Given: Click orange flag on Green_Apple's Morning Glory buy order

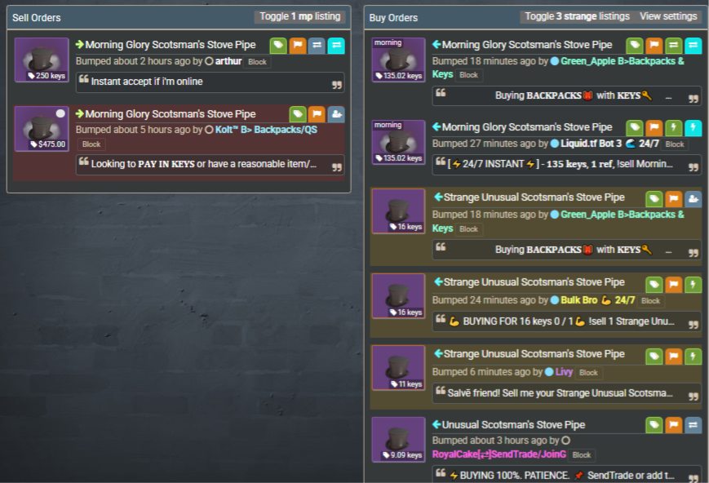Looking at the screenshot, I should tap(654, 45).
